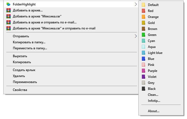187x119 pixels.
Task: Open the FolderHighlight menu entry
Action: 71,4
